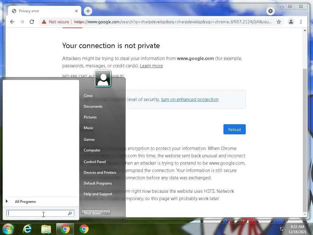Click the forward navigation arrow
The width and height of the screenshot is (313, 235).
click(x=22, y=22)
